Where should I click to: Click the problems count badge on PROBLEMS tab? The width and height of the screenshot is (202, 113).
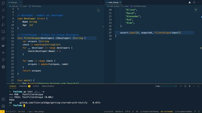click(29, 86)
